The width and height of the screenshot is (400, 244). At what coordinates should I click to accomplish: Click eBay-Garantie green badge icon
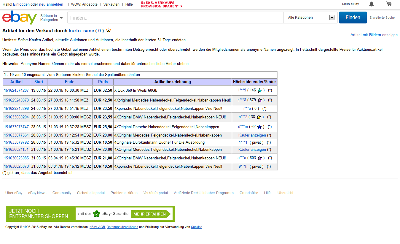(96, 214)
